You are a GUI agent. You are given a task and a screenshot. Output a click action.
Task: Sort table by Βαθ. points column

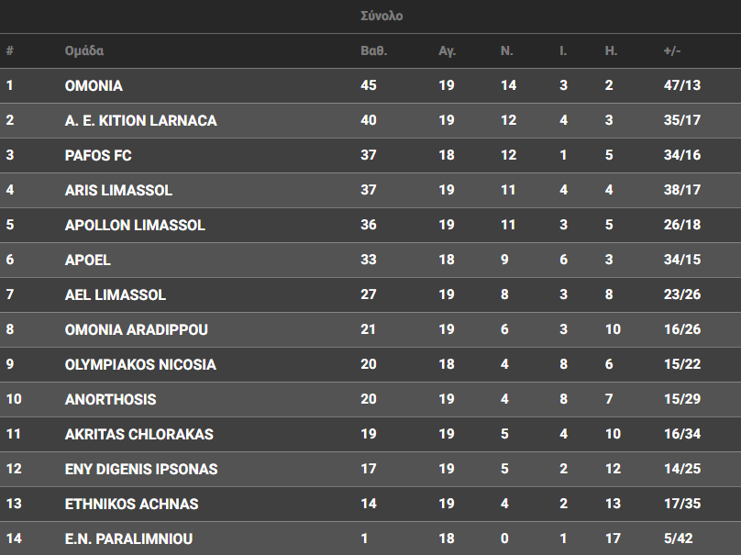373,50
